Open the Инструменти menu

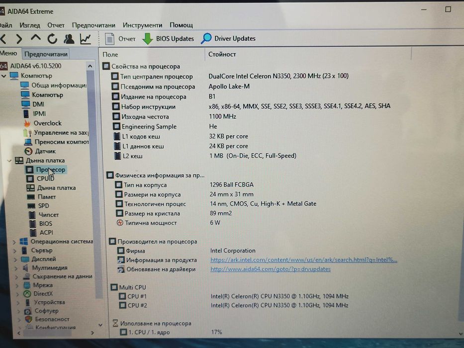coord(142,25)
